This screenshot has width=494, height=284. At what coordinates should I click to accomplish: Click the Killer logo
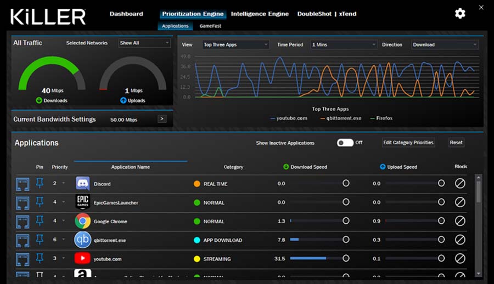[48, 16]
